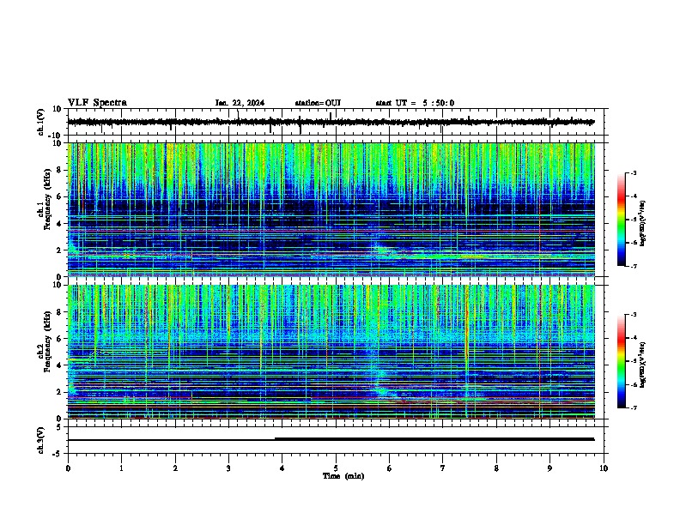Click the '10' tick on the Time axis
Viewport: 680px width, 525px height.
click(604, 468)
